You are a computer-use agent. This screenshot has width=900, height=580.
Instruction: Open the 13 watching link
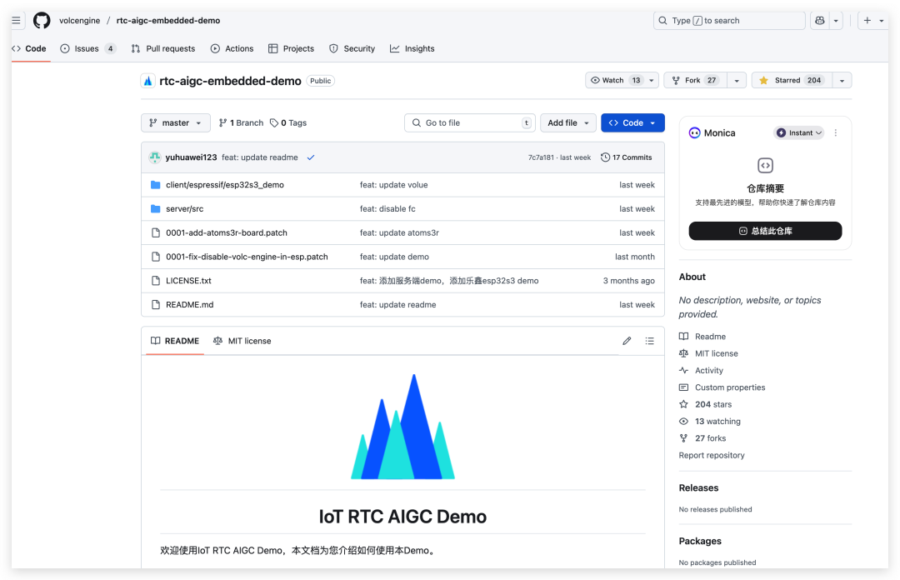pos(717,422)
